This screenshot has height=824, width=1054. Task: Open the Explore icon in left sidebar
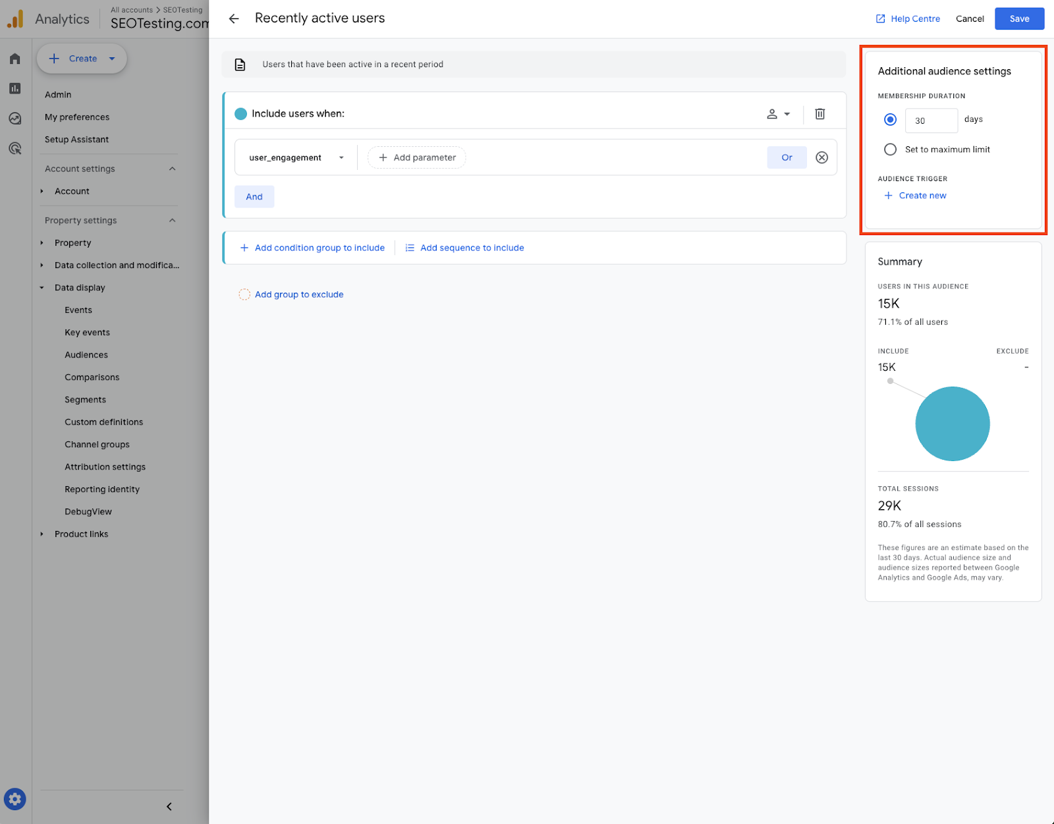(15, 119)
